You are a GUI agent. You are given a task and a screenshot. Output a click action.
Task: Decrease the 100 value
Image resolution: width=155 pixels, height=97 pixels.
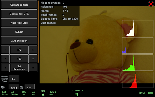tap(5, 59)
